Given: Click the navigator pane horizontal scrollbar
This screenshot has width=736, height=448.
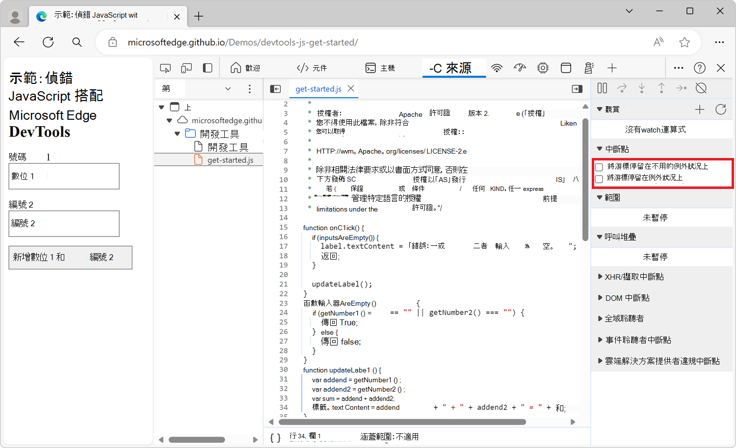Looking at the screenshot, I should click(x=197, y=440).
